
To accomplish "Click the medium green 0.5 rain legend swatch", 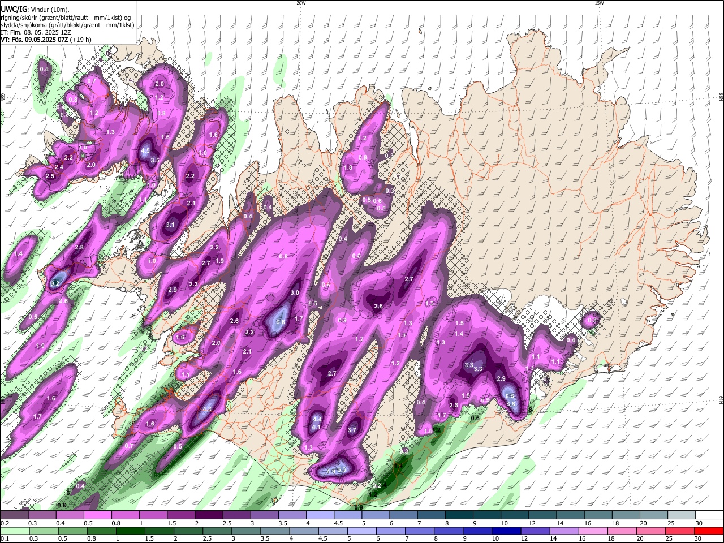I will (72, 531).
